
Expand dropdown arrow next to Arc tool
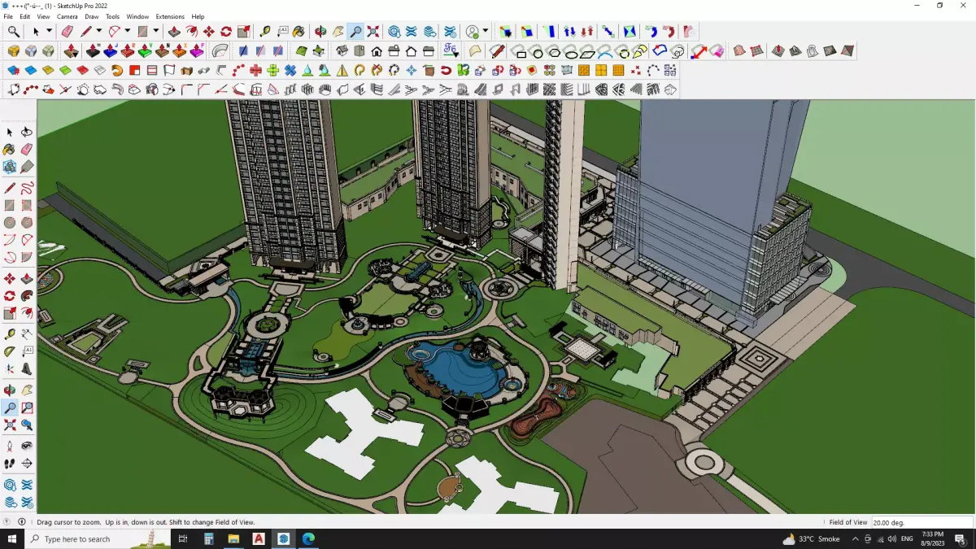tap(127, 31)
